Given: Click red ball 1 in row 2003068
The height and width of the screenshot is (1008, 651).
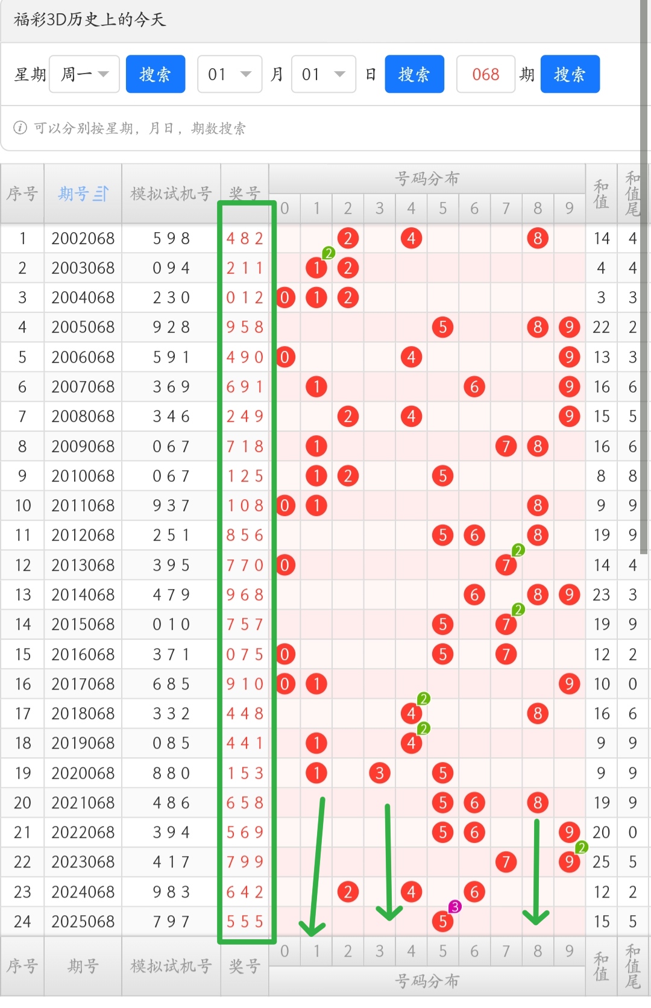Looking at the screenshot, I should tap(316, 268).
